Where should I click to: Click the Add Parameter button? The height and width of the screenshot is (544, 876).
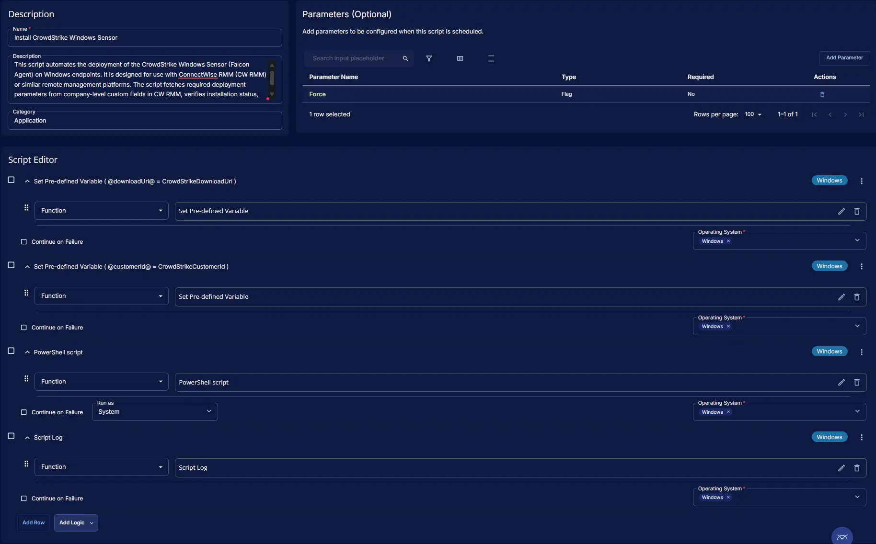pos(844,58)
